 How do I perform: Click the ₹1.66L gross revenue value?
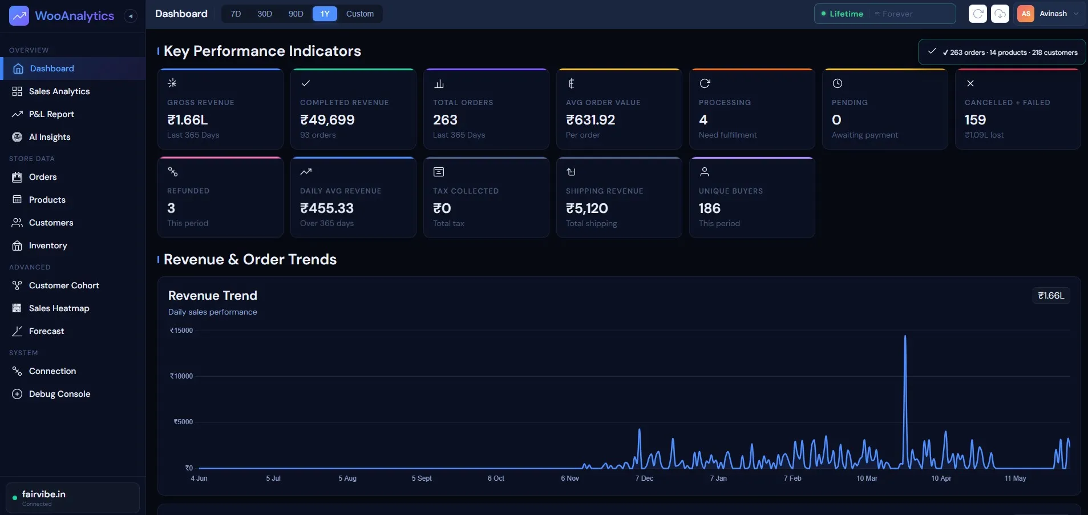[188, 120]
